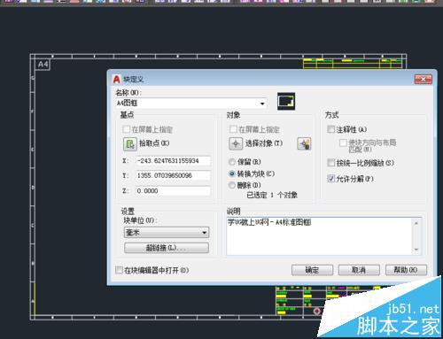The width and height of the screenshot is (443, 339).
Task: Click the 取消 (Cancel) button
Action: (359, 270)
